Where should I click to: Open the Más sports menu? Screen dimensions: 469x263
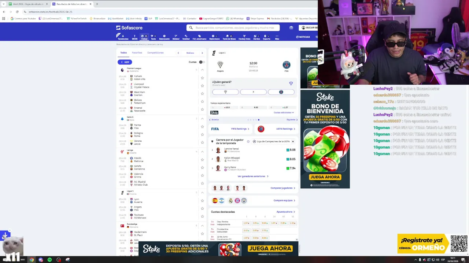coord(277,37)
